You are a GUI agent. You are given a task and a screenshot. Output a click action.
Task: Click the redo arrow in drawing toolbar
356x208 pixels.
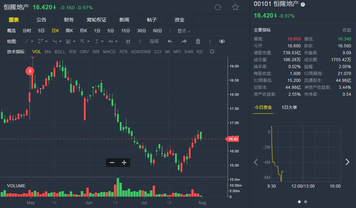[184, 41]
